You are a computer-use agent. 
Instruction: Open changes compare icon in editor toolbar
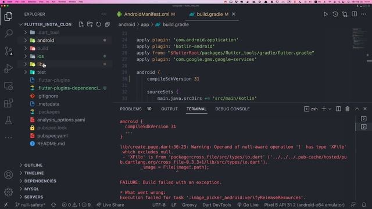pyautogui.click(x=345, y=14)
